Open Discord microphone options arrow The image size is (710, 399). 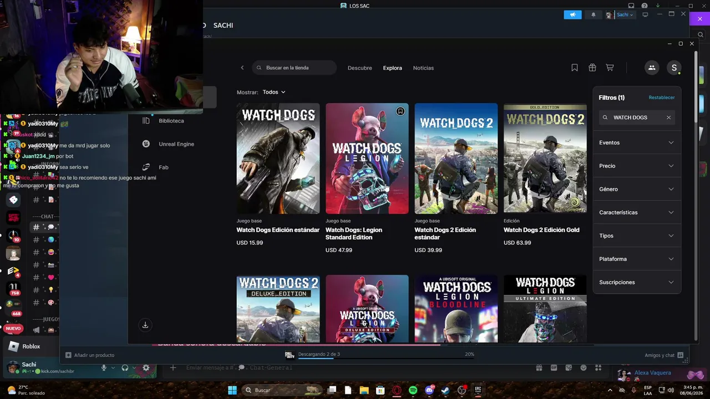click(113, 367)
